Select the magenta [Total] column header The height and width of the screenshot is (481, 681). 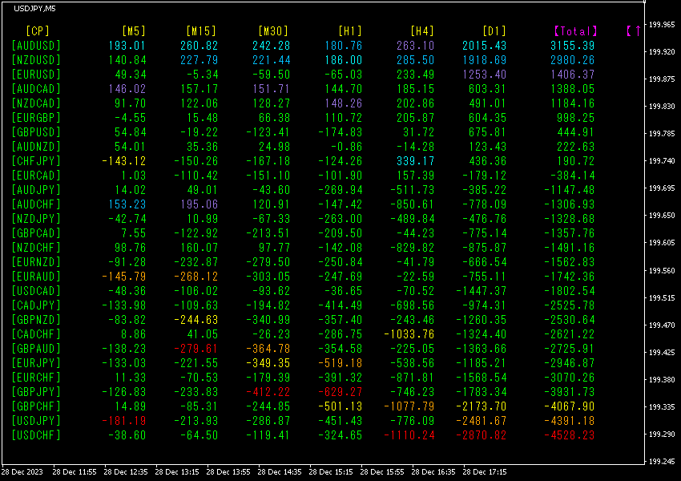click(x=576, y=31)
